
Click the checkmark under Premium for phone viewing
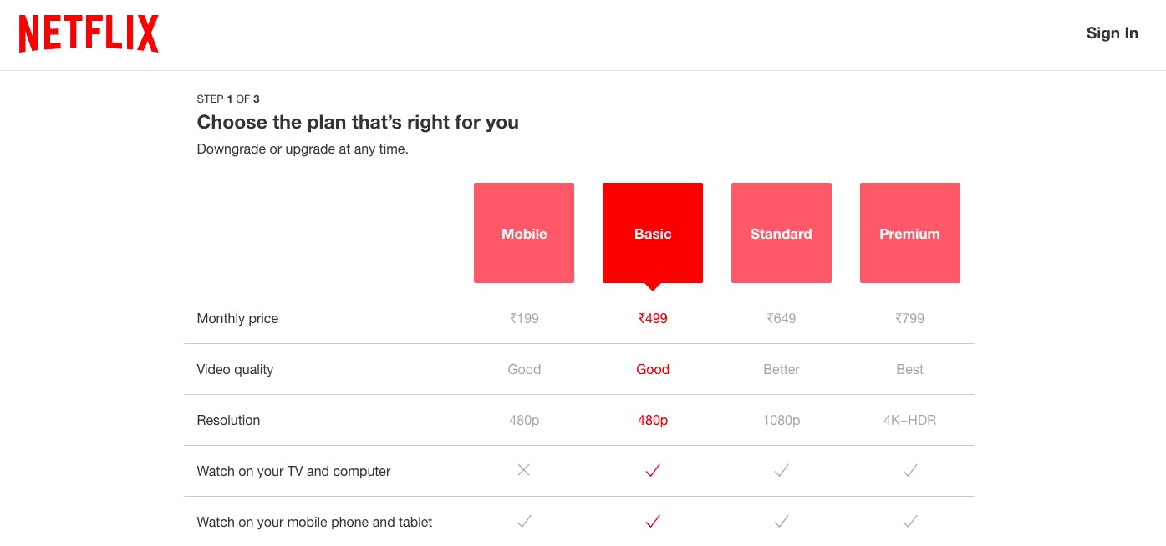pyautogui.click(x=909, y=521)
